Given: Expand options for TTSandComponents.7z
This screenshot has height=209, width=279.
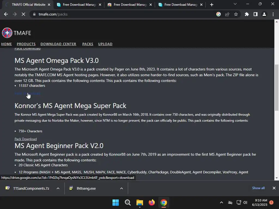Looking at the screenshot, I should (x=58, y=188).
